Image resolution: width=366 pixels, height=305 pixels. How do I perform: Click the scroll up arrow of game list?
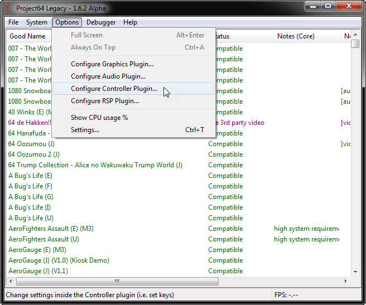pyautogui.click(x=355, y=35)
